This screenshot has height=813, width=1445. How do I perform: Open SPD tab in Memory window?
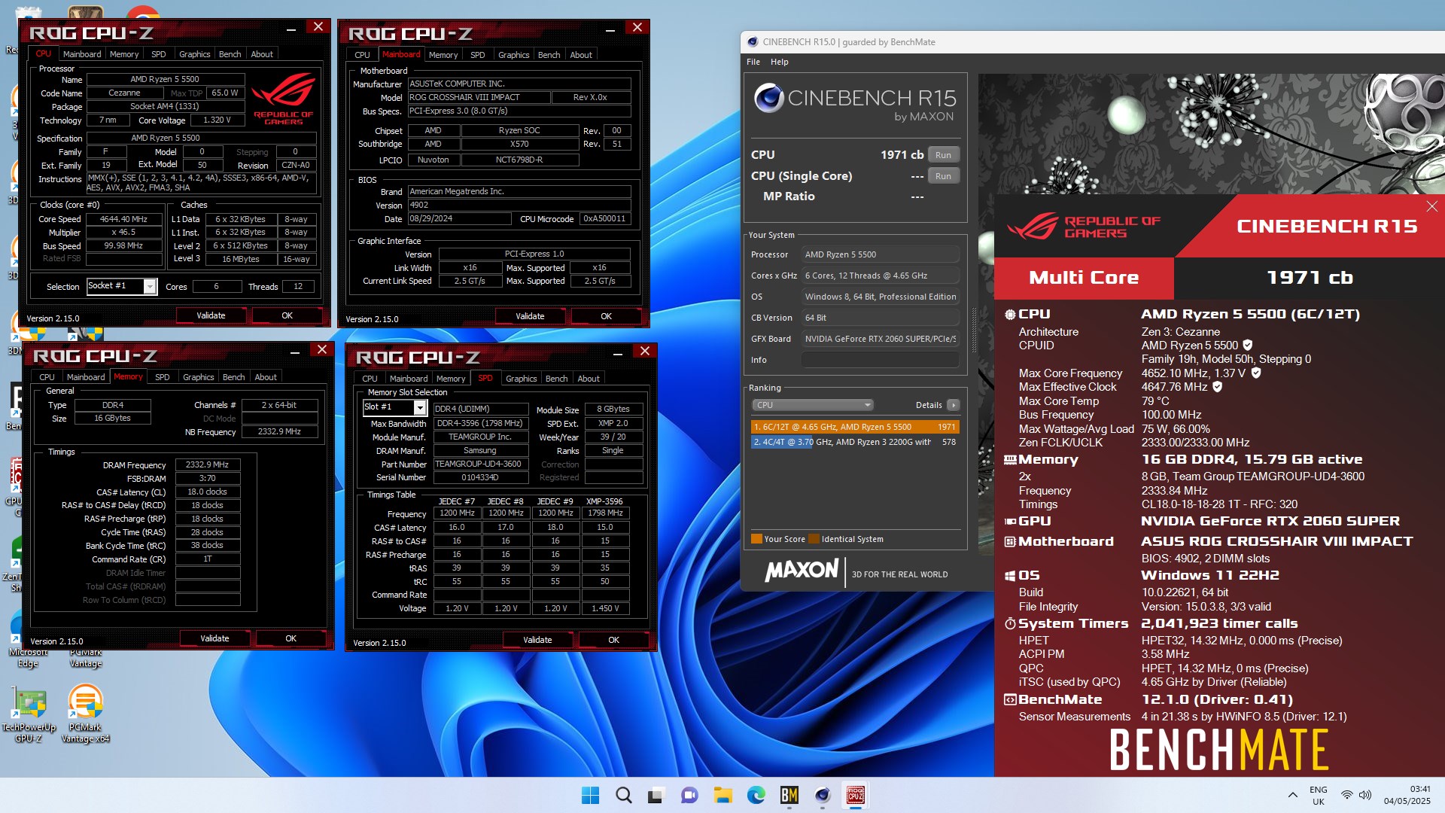[162, 377]
